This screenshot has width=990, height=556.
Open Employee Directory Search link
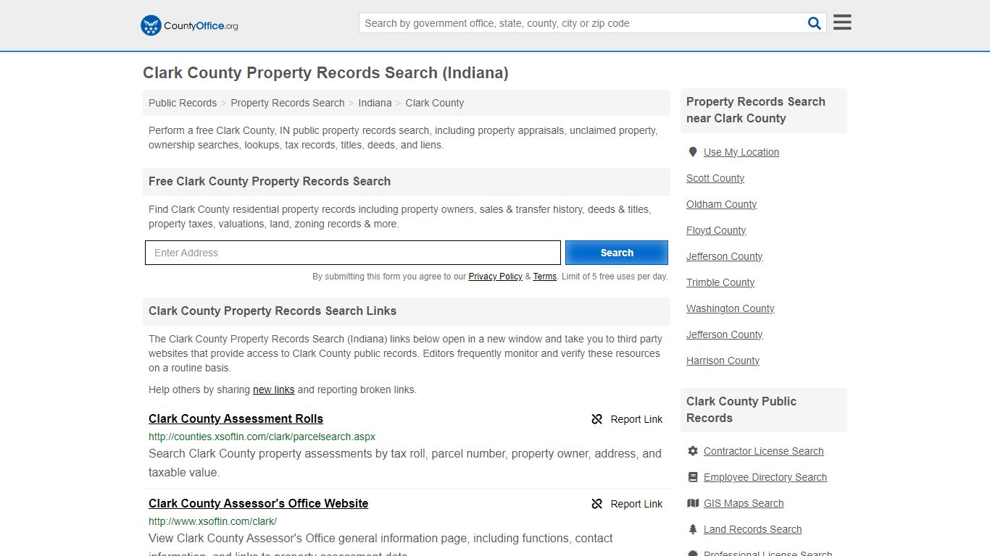coord(765,477)
